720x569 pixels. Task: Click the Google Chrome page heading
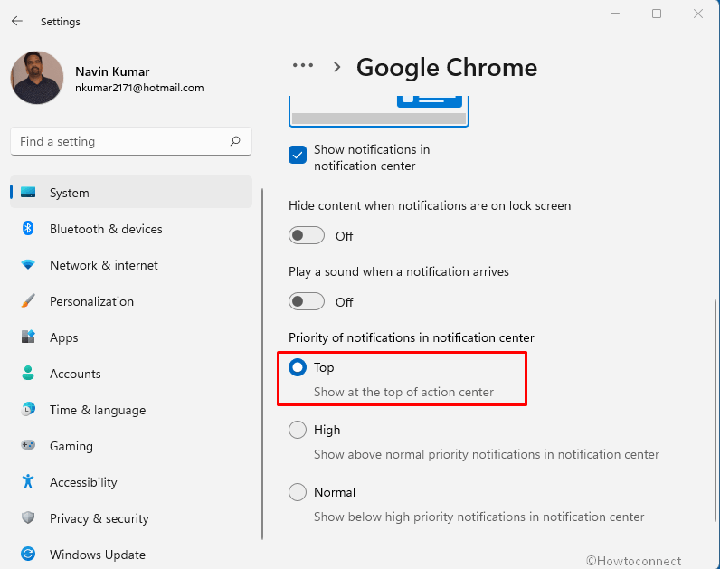tap(447, 68)
